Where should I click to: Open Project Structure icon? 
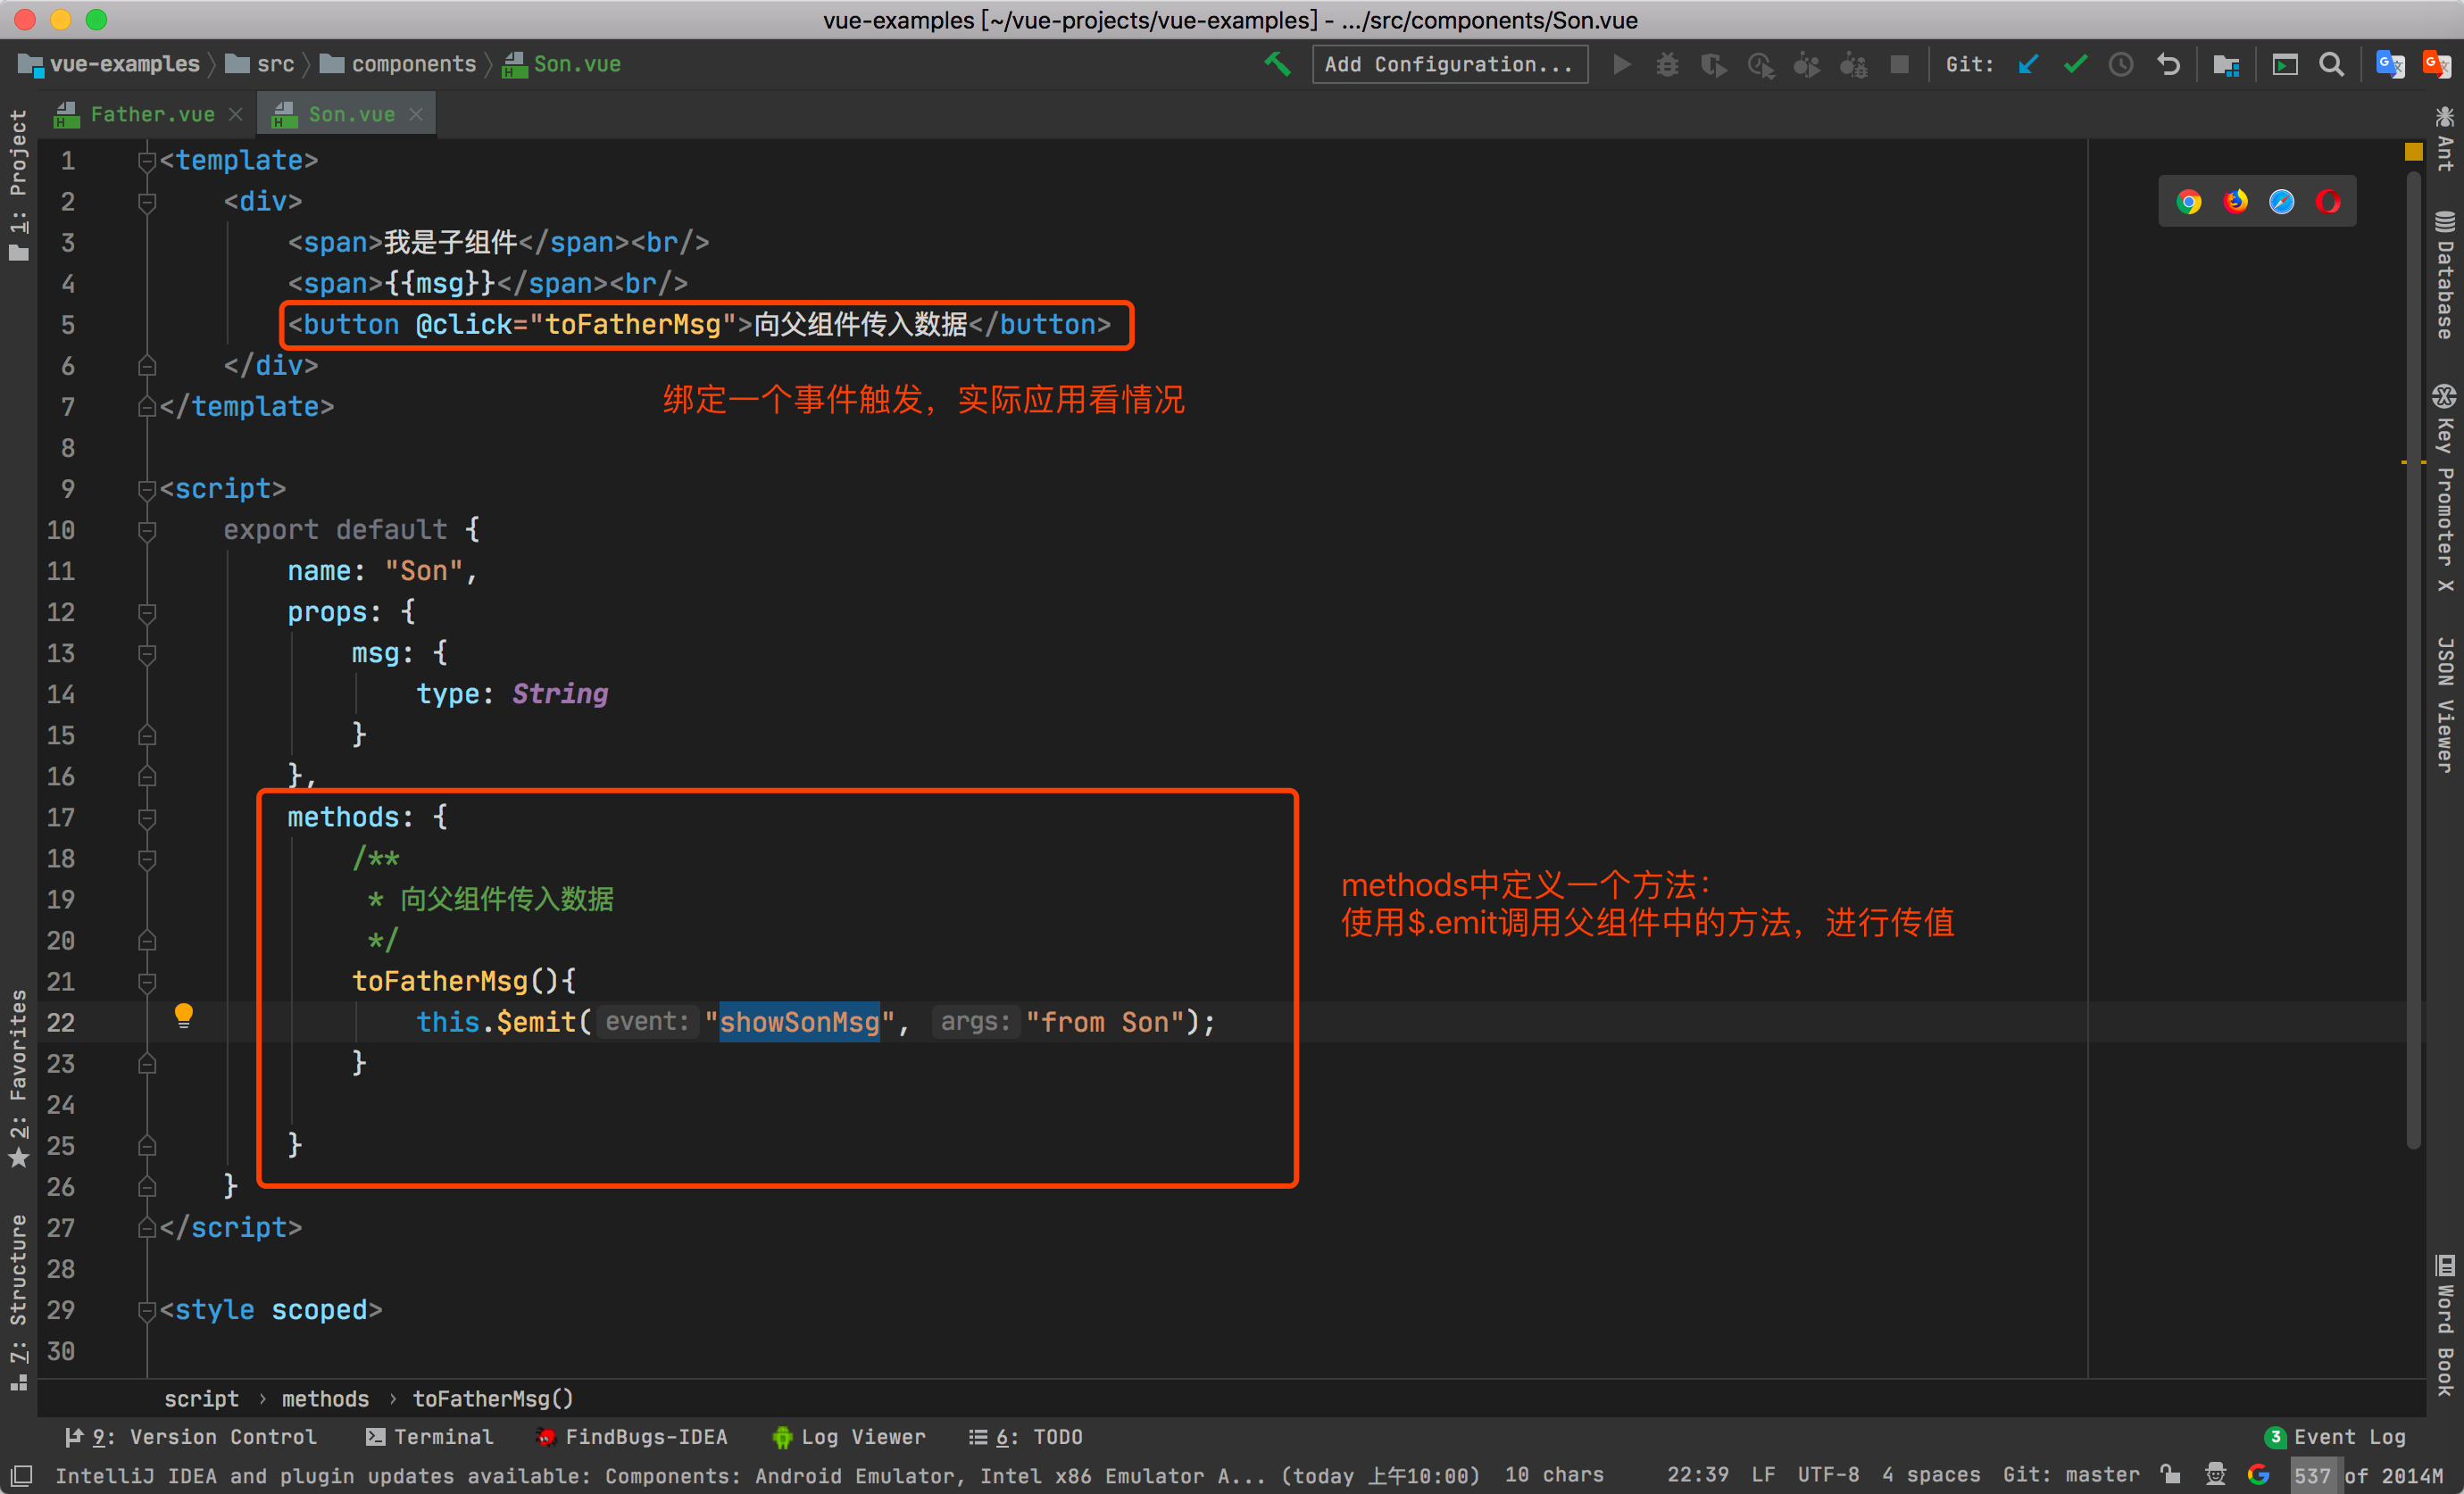pyautogui.click(x=2226, y=64)
